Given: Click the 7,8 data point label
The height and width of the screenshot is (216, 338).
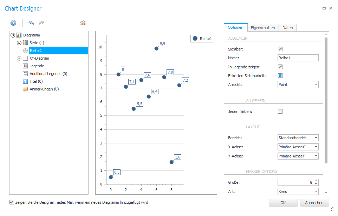Looking at the screenshot, I should click(x=170, y=72).
